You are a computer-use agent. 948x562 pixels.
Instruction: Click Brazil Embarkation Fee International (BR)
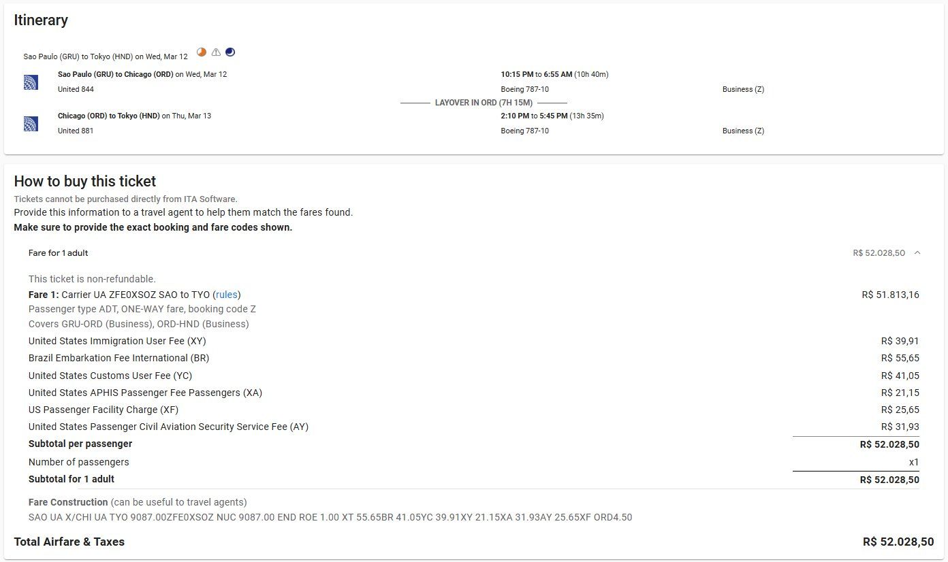(119, 358)
